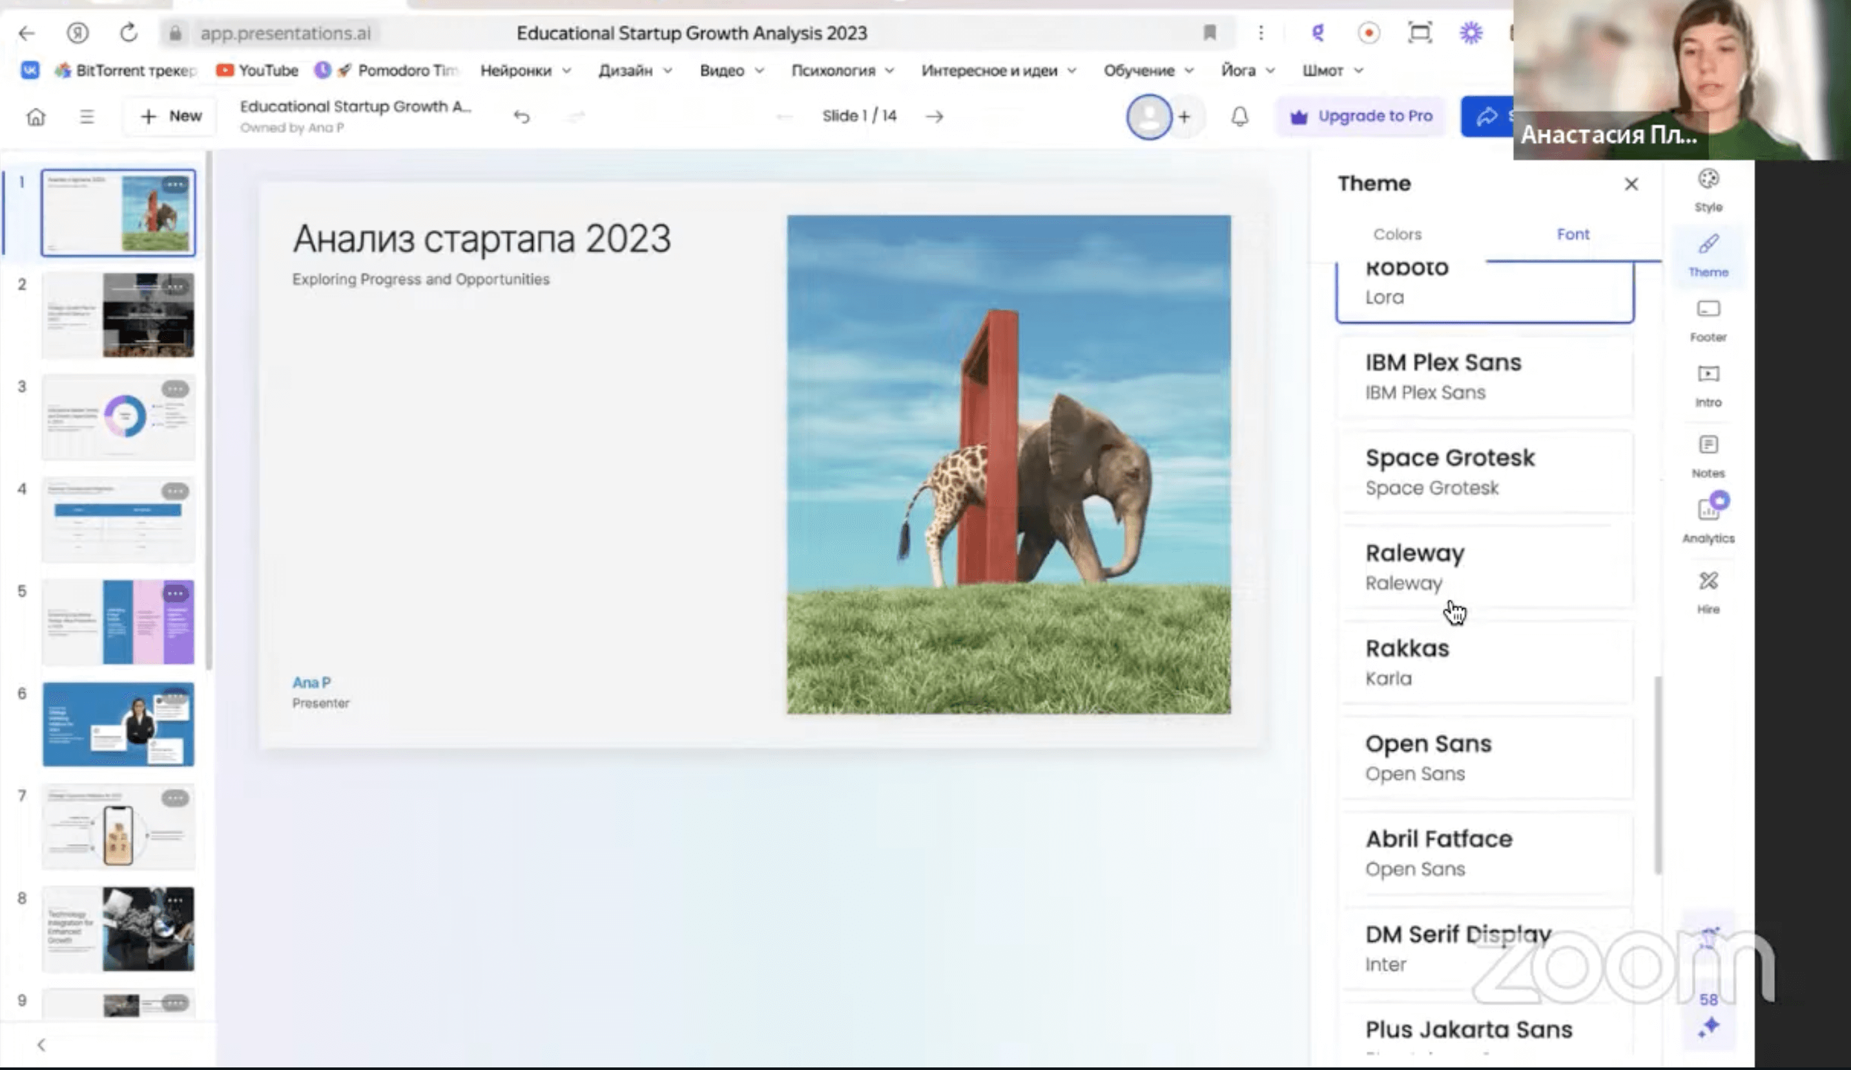Open the Notes panel icon
Viewport: 1851px width, 1070px height.
pyautogui.click(x=1708, y=455)
